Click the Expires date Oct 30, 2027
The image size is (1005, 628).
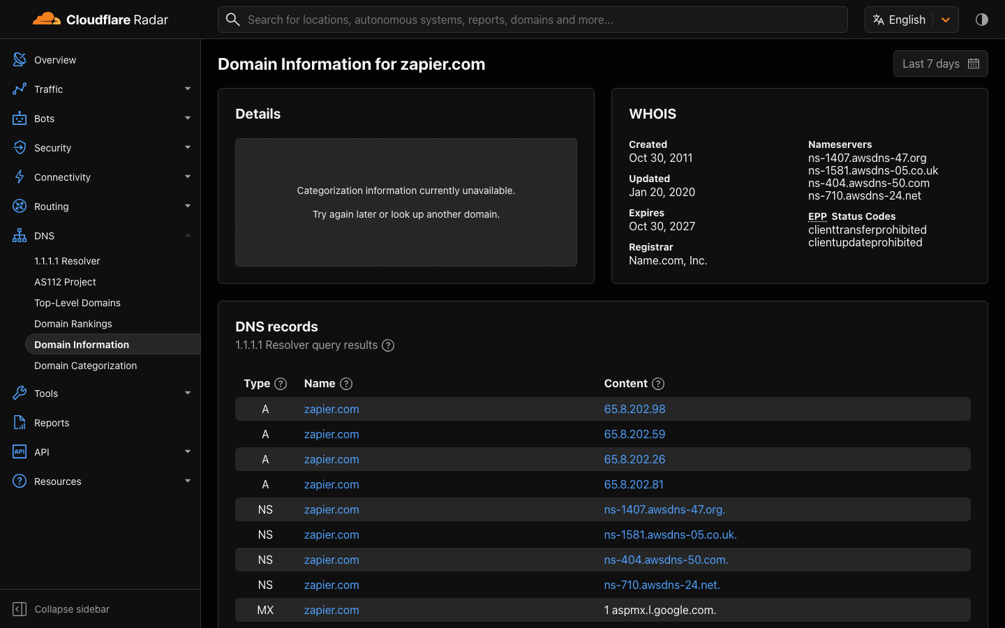click(662, 226)
